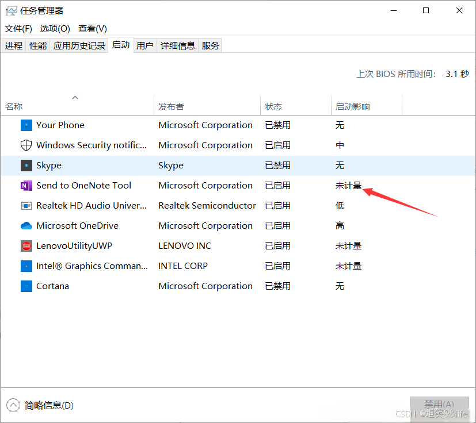Select LenovoUtilityUWP entry name
The image size is (476, 423).
(74, 246)
